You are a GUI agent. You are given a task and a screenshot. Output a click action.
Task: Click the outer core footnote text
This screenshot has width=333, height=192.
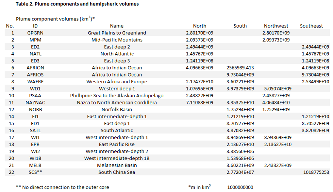click(x=62, y=187)
